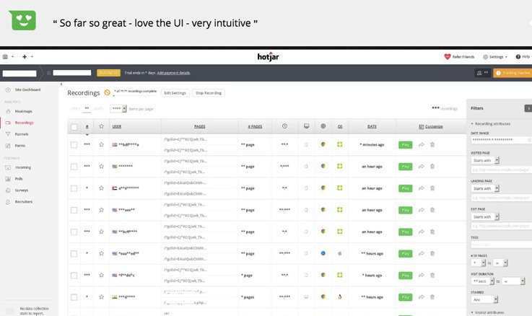Follow the Add payment details link
Screen dimensions: 532x316
pyautogui.click(x=173, y=73)
